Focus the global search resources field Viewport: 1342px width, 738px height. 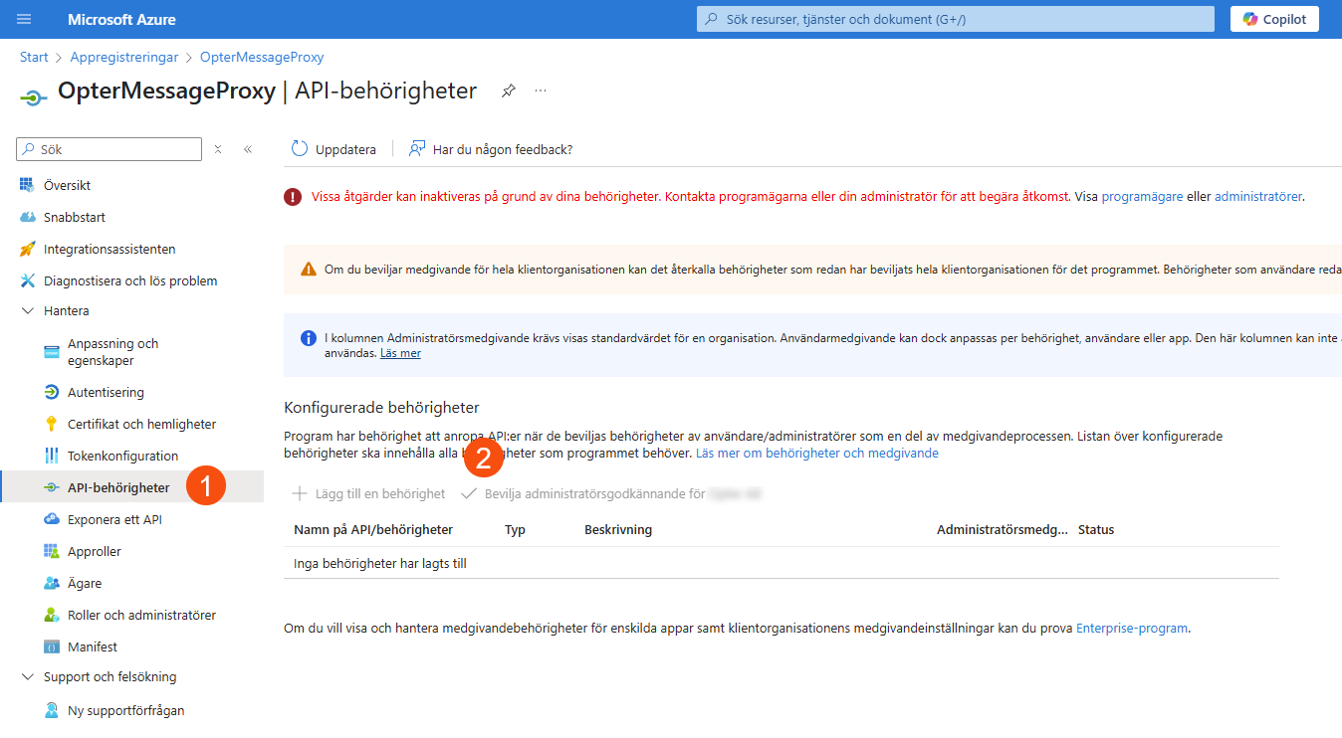956,19
